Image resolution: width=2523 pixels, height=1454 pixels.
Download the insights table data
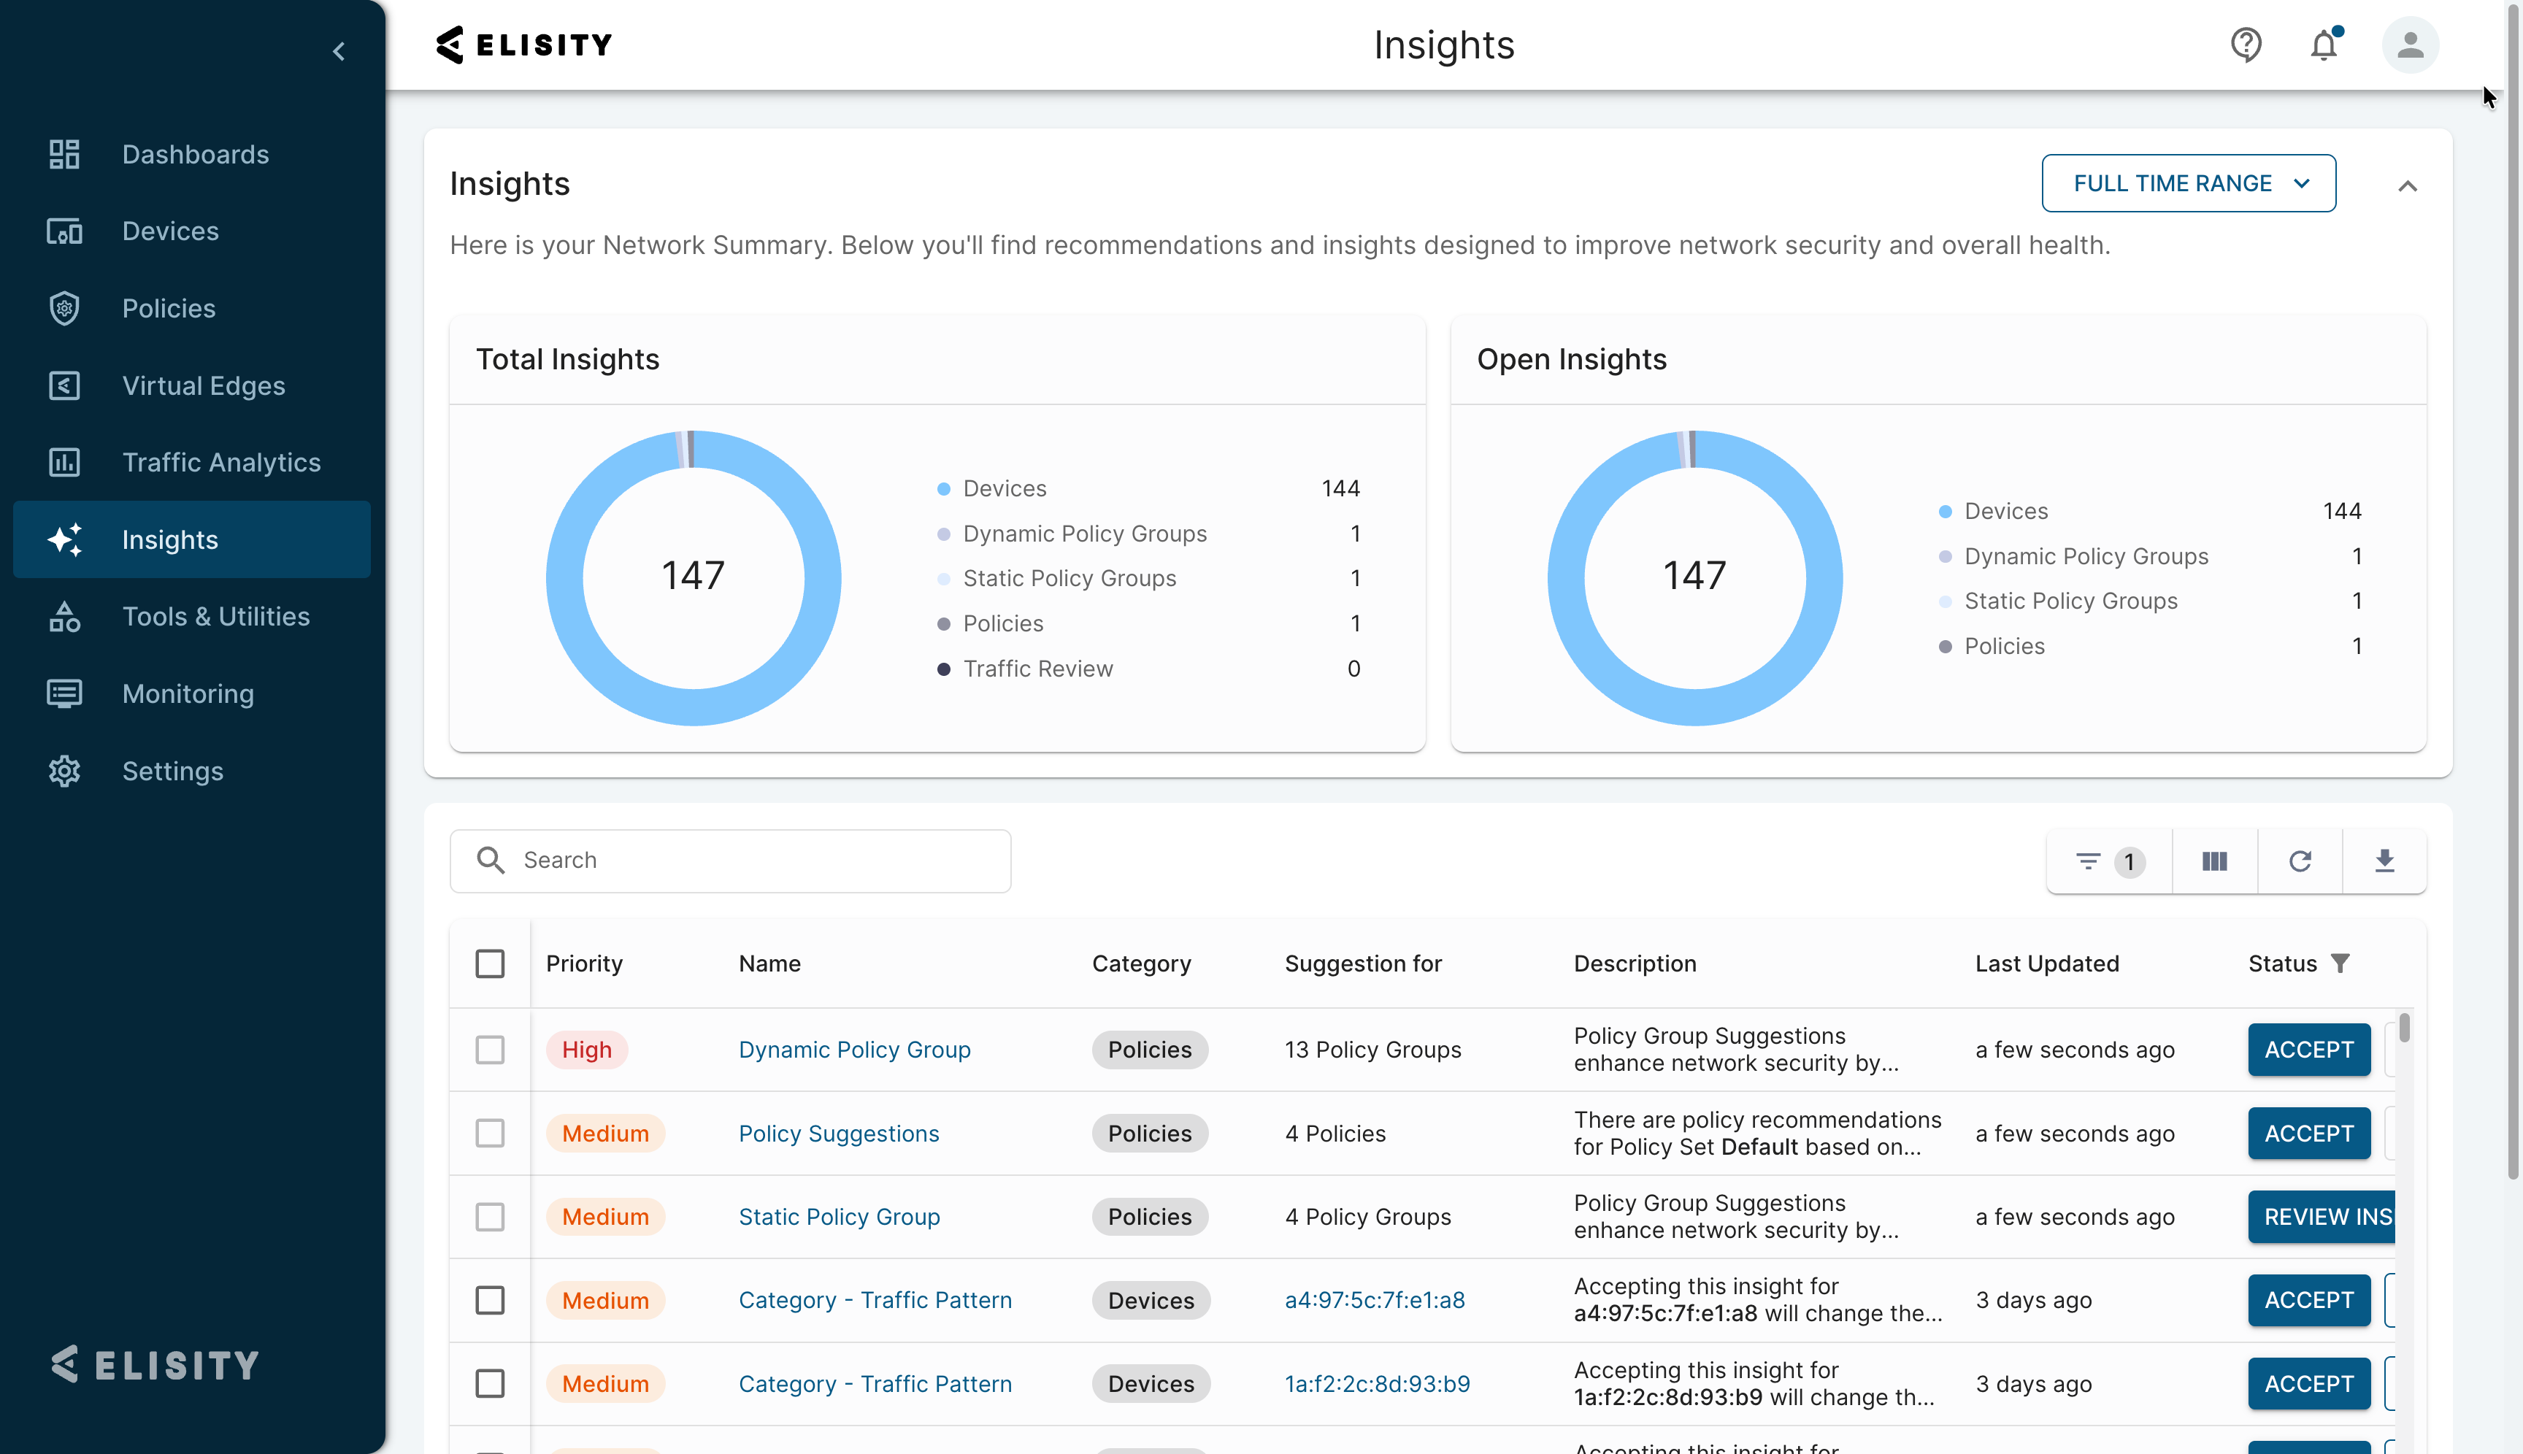click(2384, 861)
